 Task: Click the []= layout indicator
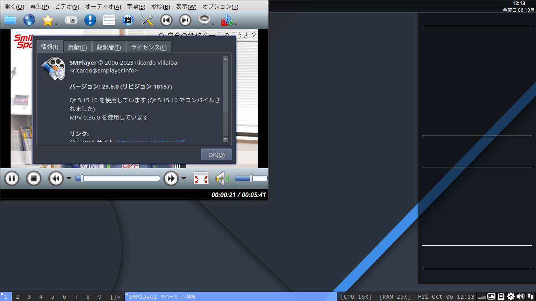click(115, 297)
